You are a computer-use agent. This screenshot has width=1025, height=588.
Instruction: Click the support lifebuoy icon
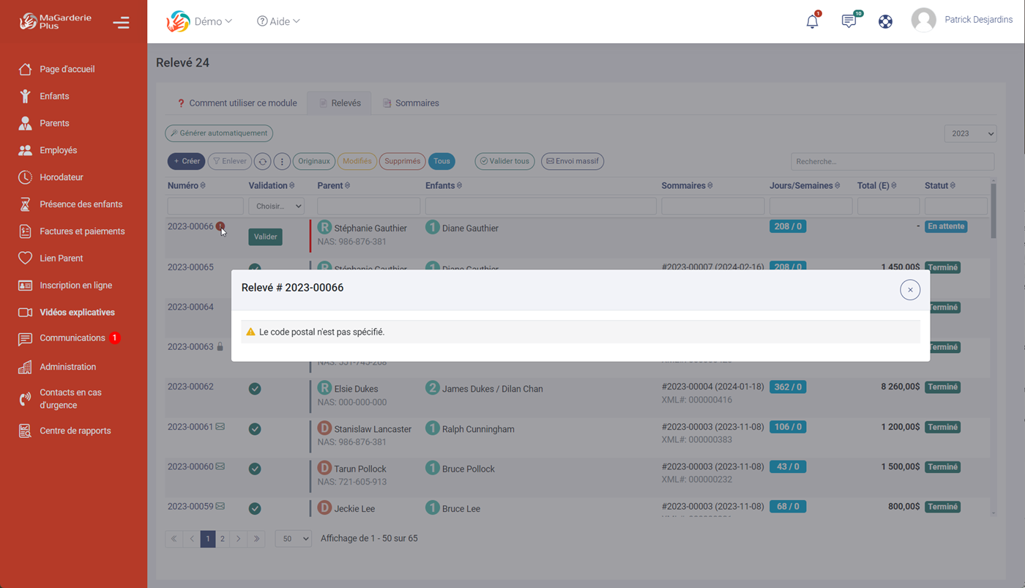coord(885,21)
